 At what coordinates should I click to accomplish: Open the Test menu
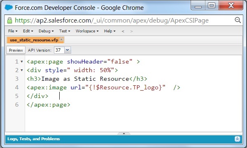coord(65,31)
